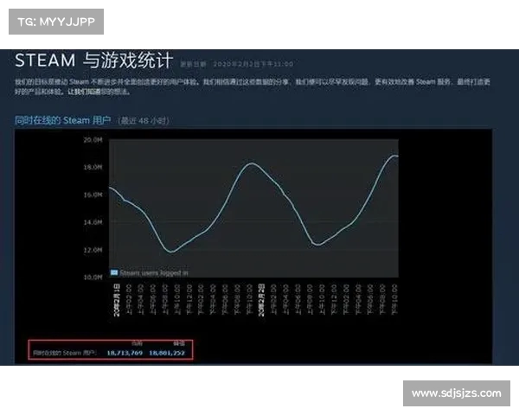Click the 10.0M y-axis label
The height and width of the screenshot is (415, 519).
coord(93,277)
